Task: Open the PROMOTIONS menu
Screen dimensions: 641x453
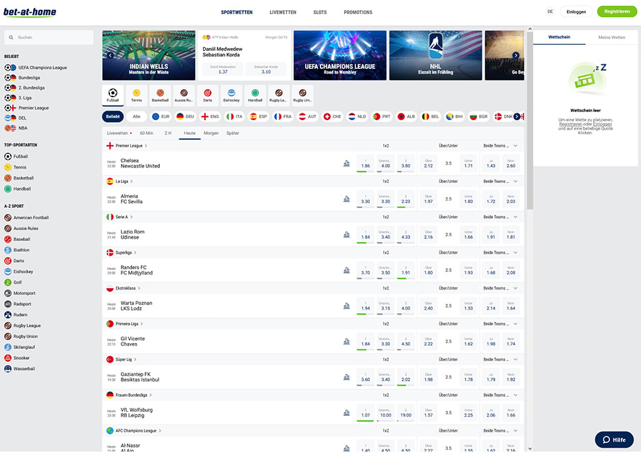Action: [358, 12]
